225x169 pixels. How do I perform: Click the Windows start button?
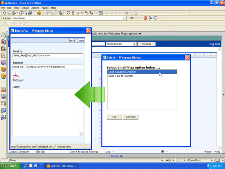10,166
